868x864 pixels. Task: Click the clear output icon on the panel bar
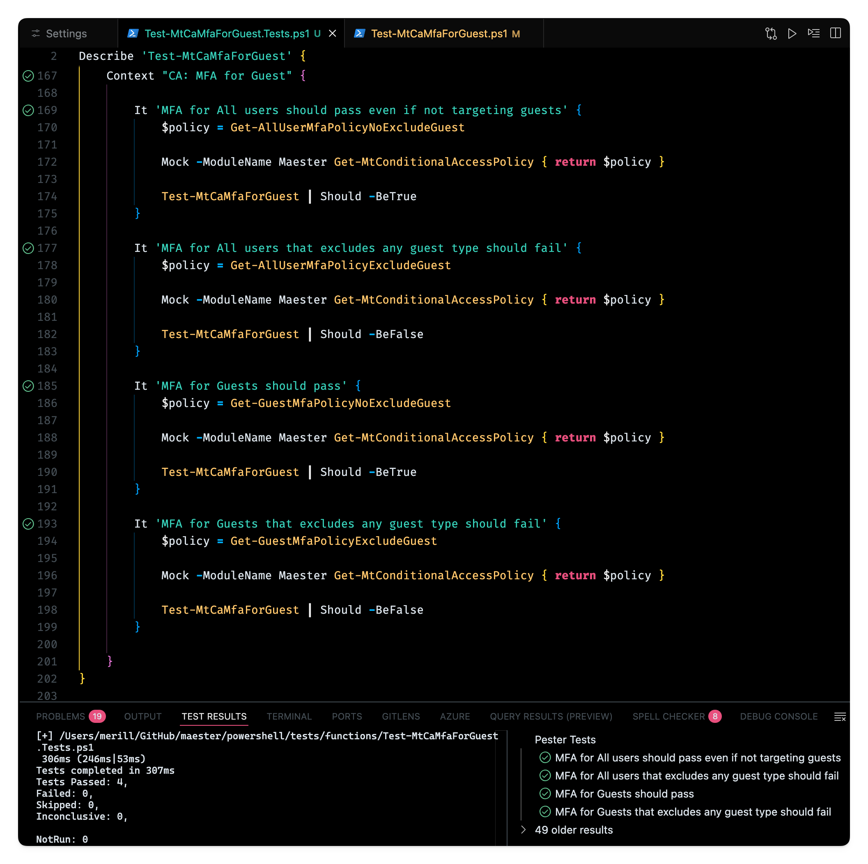(840, 716)
